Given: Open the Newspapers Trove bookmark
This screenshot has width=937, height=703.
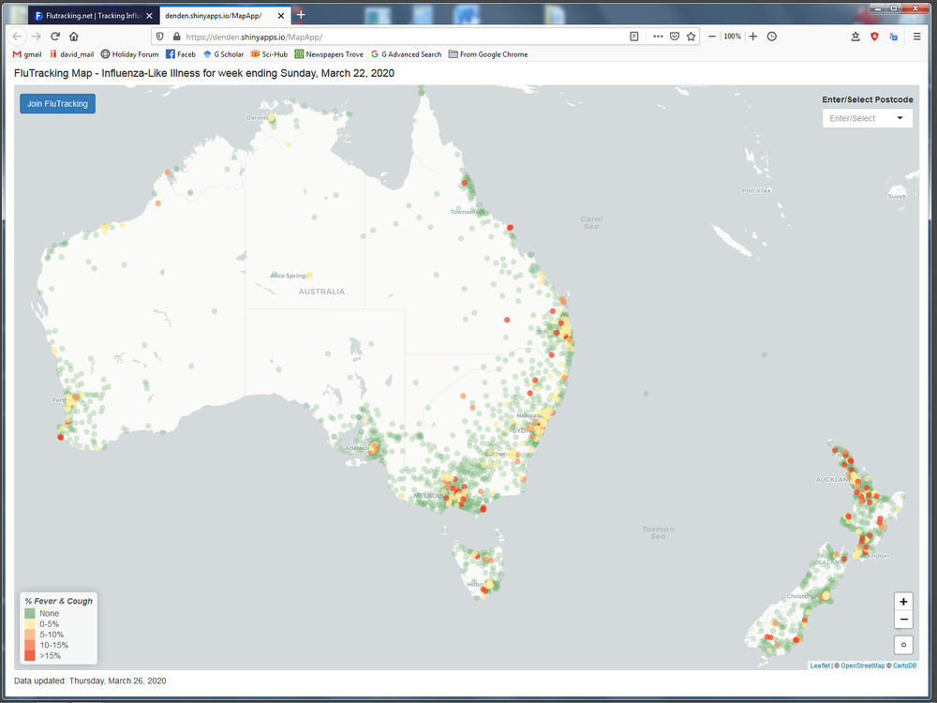Looking at the screenshot, I should coord(328,54).
